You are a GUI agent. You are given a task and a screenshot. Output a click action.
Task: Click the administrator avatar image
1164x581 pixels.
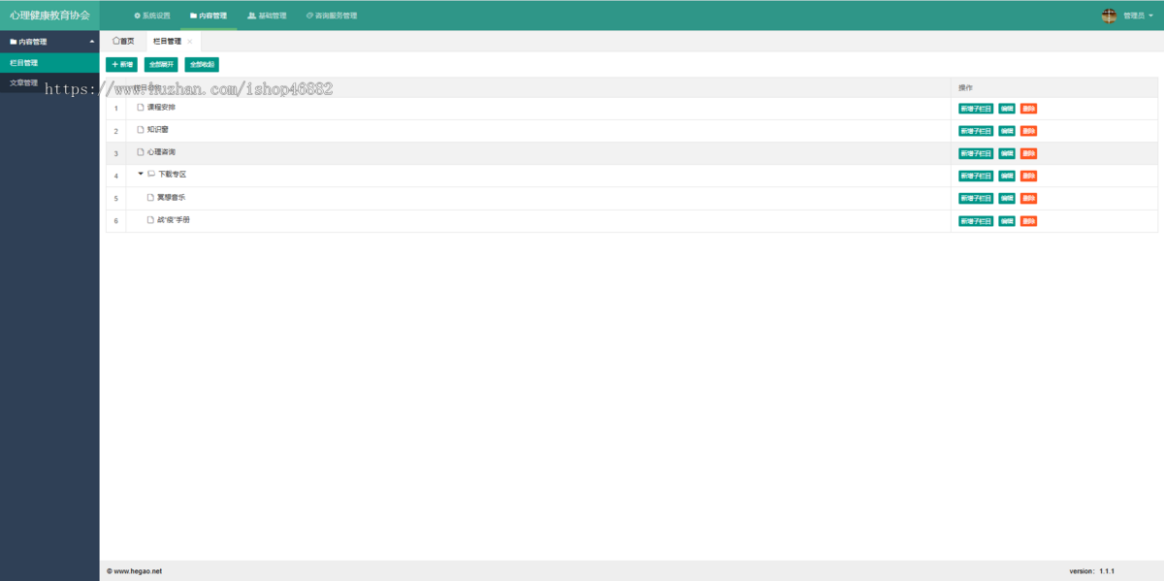point(1110,16)
